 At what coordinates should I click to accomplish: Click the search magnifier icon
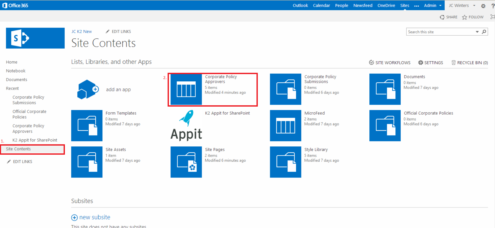pyautogui.click(x=484, y=32)
